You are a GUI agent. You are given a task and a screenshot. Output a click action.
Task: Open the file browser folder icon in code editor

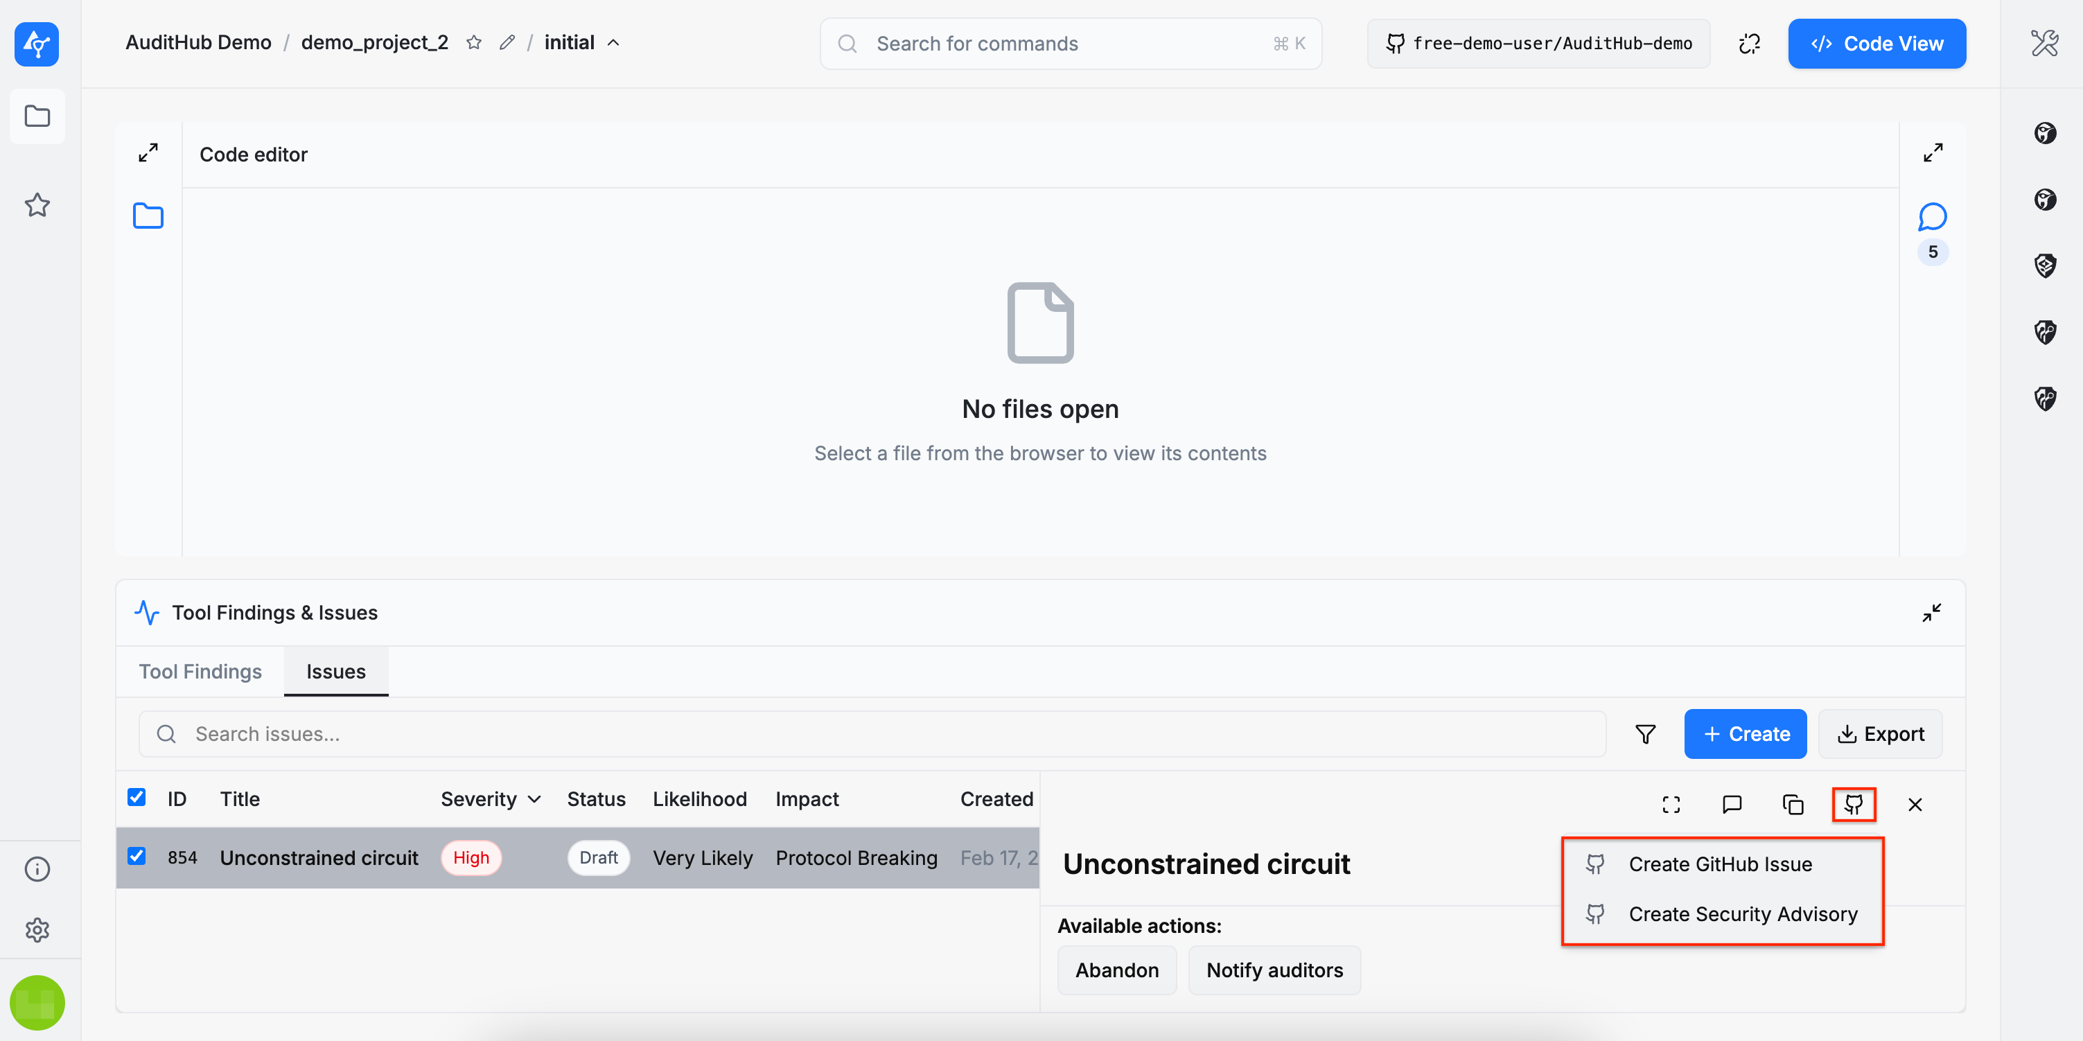[x=148, y=216]
